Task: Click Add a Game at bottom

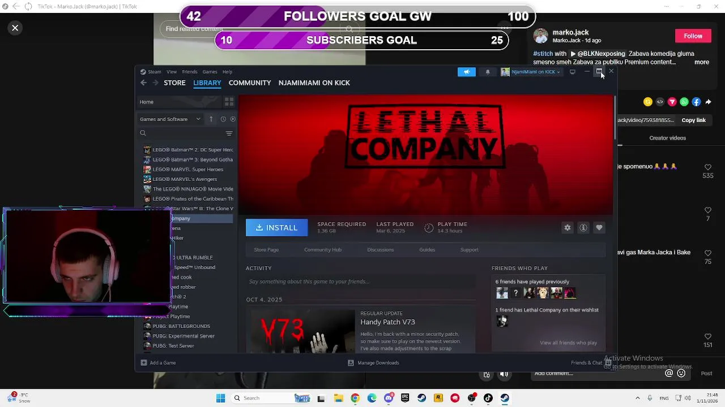Action: click(x=158, y=363)
